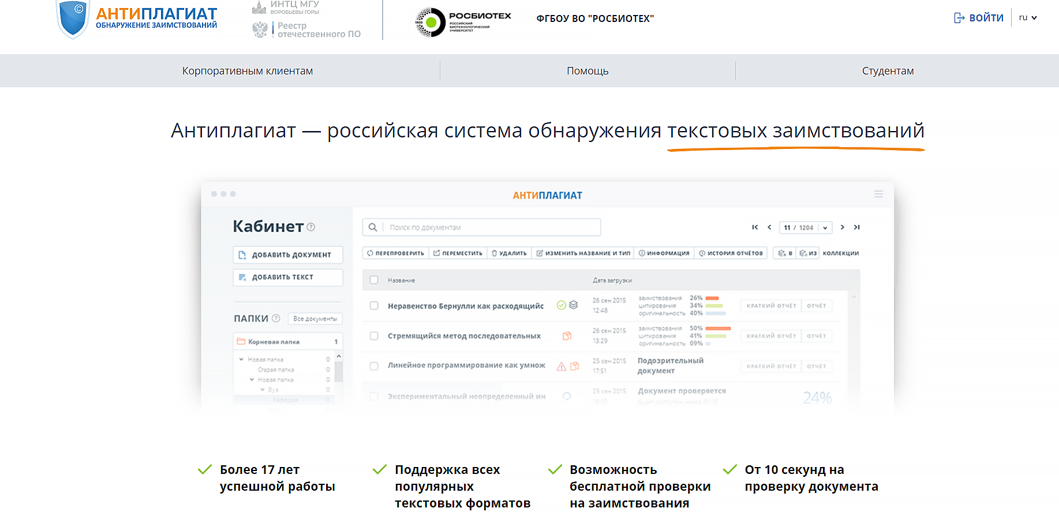Click the Поиск по документам search field

(481, 227)
